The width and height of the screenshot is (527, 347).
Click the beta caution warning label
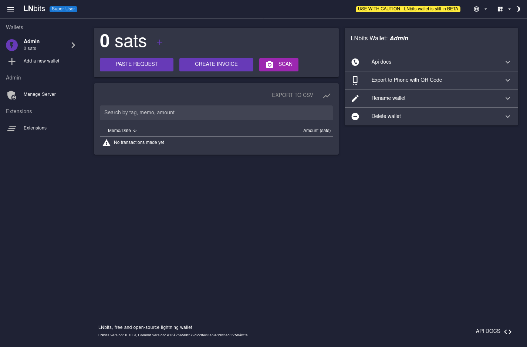[408, 9]
